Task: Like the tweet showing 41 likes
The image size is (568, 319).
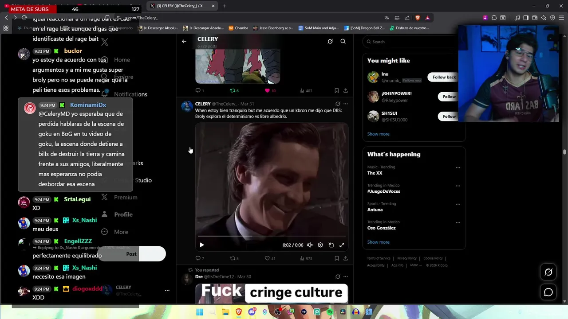Action: click(270, 258)
